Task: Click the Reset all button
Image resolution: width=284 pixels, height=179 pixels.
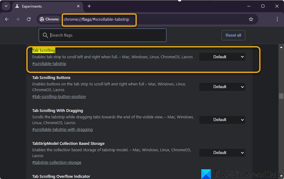Action: (233, 35)
